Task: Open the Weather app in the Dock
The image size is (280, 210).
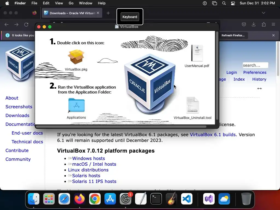Action: [x=224, y=199]
